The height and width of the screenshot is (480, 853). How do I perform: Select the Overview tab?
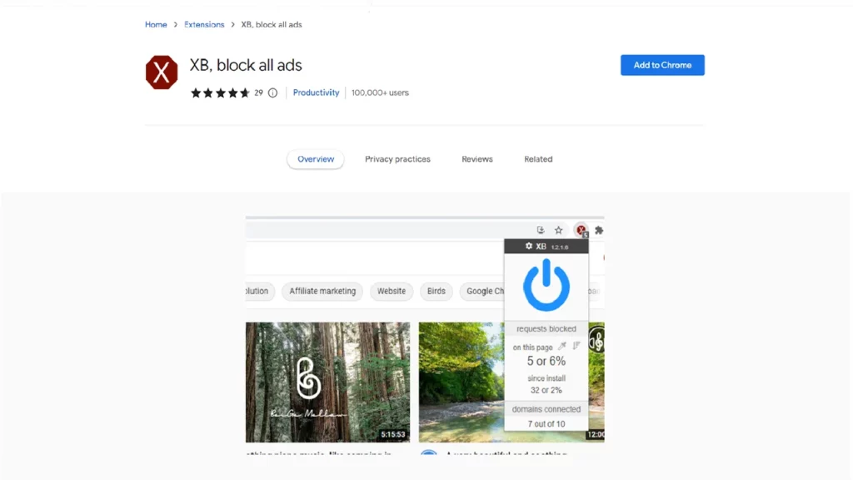(x=316, y=159)
